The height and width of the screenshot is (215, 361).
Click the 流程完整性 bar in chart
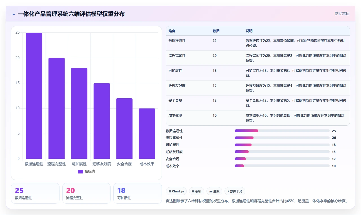(56, 108)
